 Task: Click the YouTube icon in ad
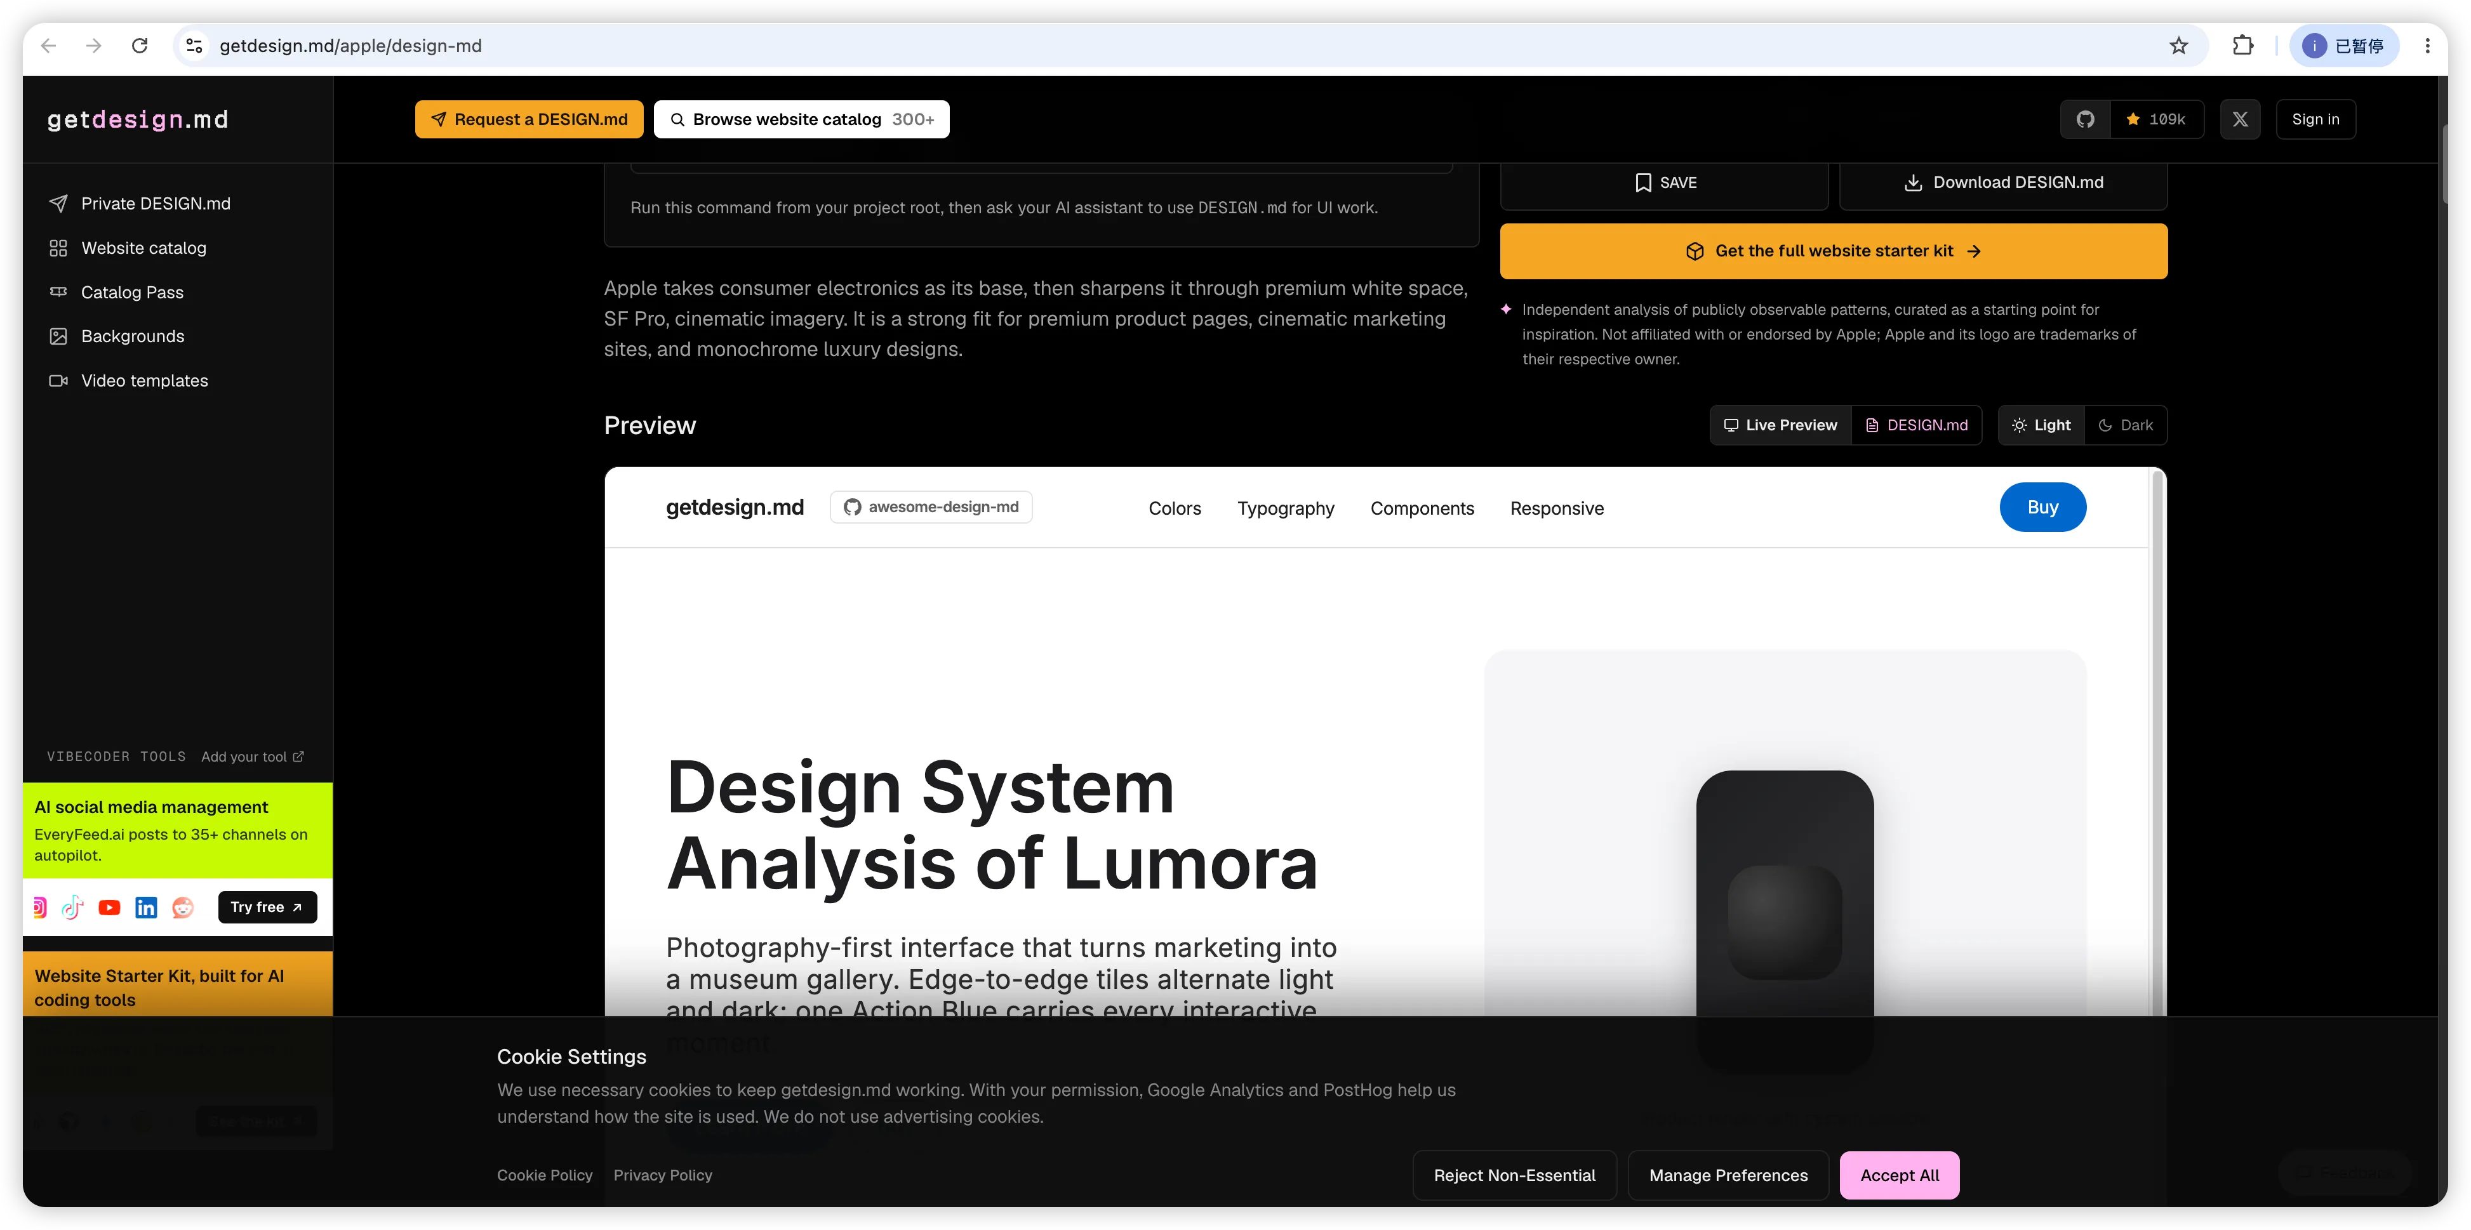pos(109,907)
